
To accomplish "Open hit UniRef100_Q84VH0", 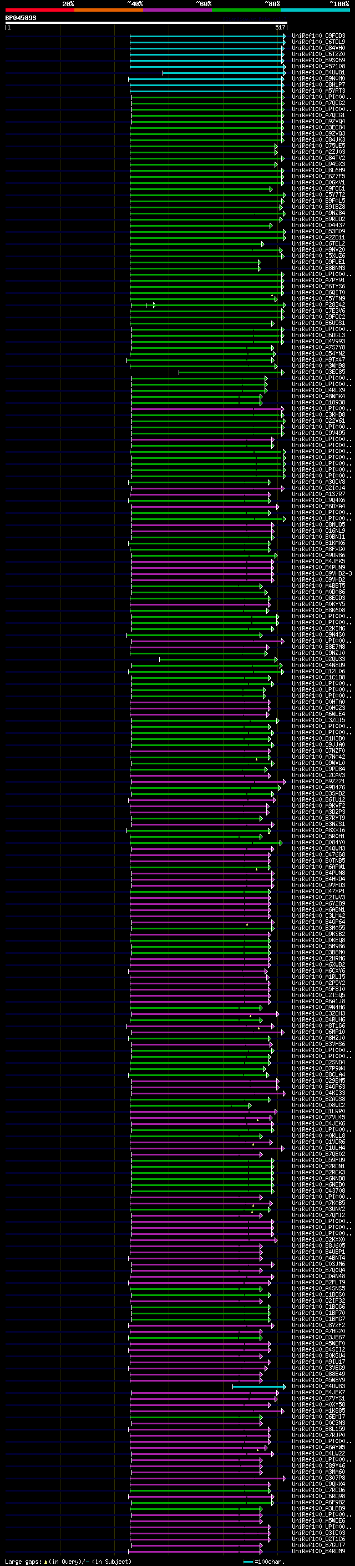I will (x=318, y=48).
